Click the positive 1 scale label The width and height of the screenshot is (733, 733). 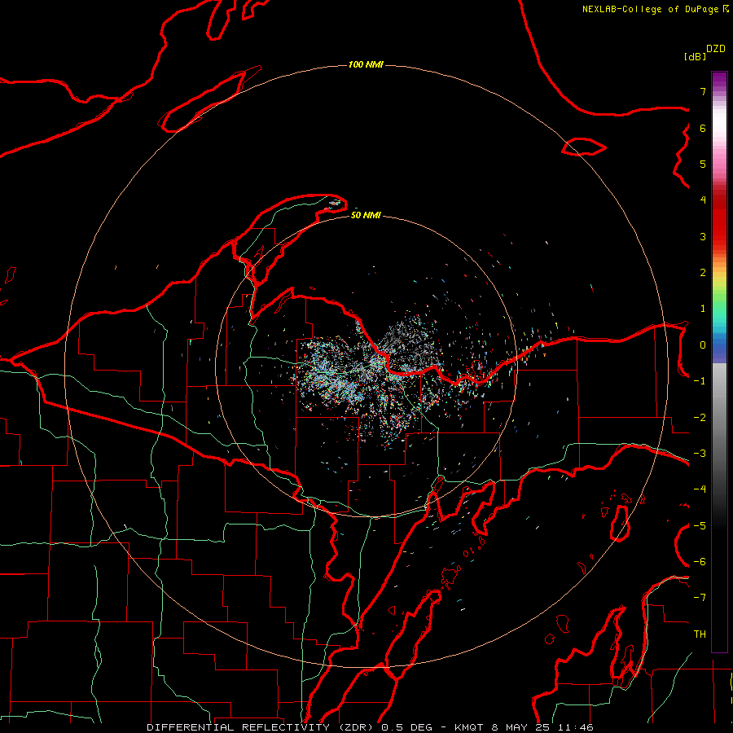(703, 309)
